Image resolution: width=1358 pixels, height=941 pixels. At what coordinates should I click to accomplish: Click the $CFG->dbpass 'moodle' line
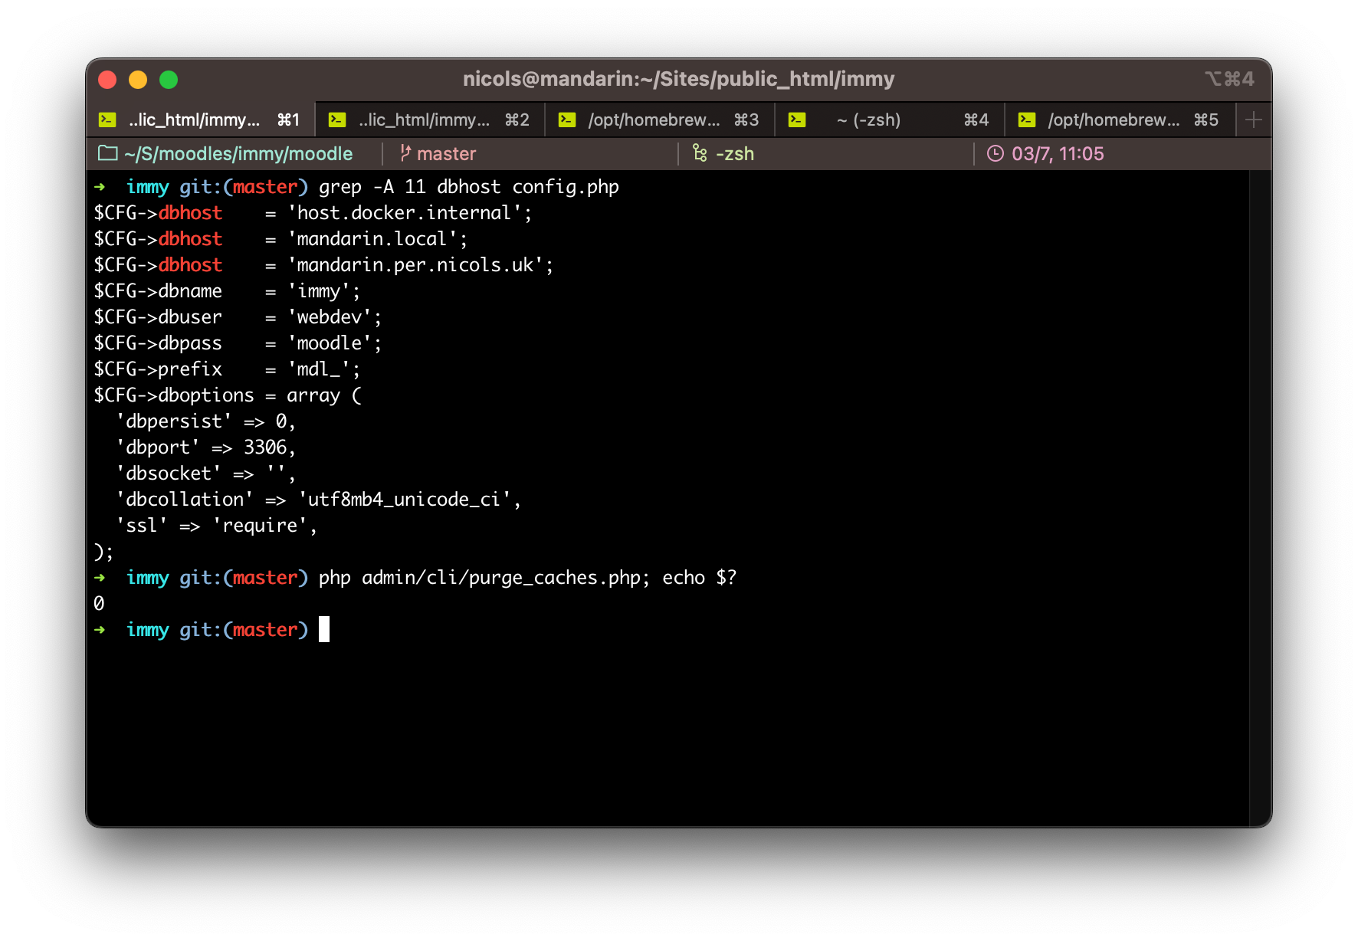(x=238, y=343)
